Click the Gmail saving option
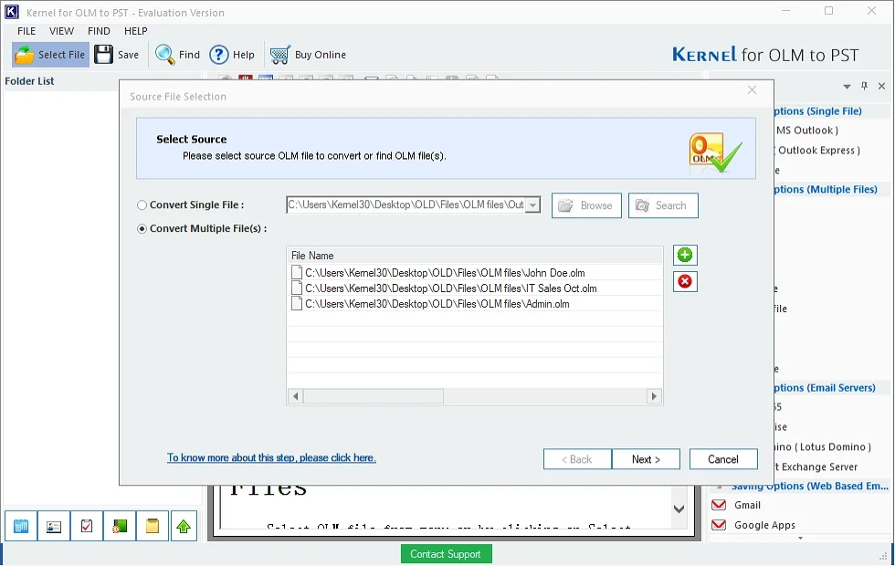 747,505
